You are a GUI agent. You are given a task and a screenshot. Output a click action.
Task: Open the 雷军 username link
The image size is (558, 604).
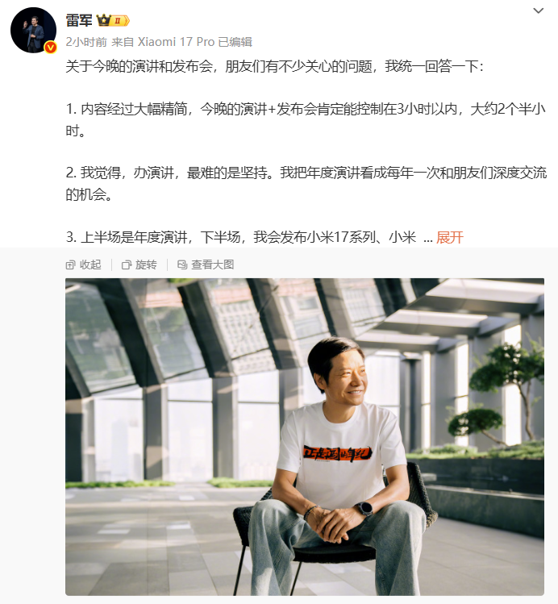(x=79, y=20)
